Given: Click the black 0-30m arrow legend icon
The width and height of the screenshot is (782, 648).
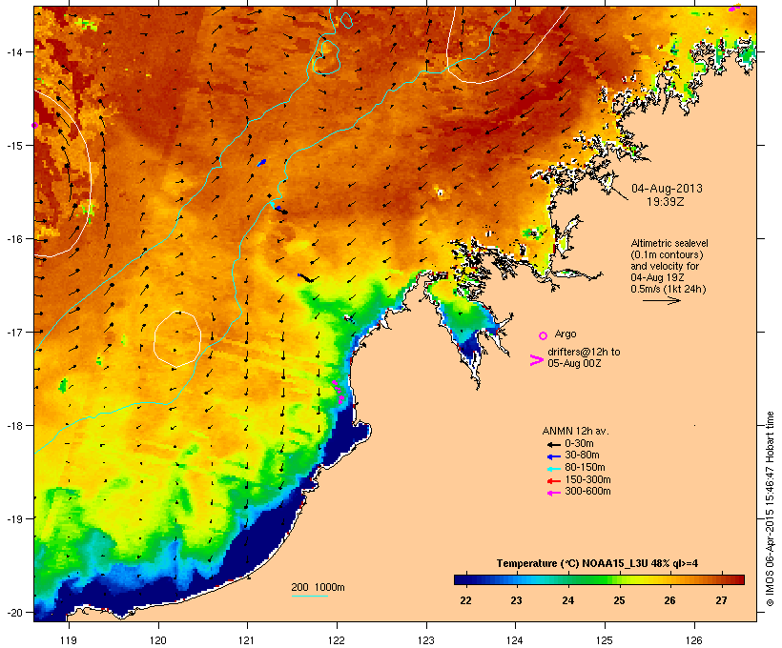Looking at the screenshot, I should 553,444.
